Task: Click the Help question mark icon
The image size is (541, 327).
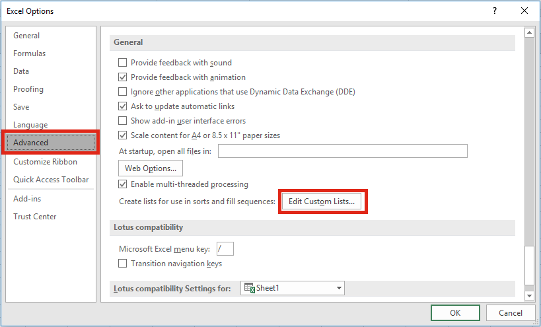Action: coord(495,11)
